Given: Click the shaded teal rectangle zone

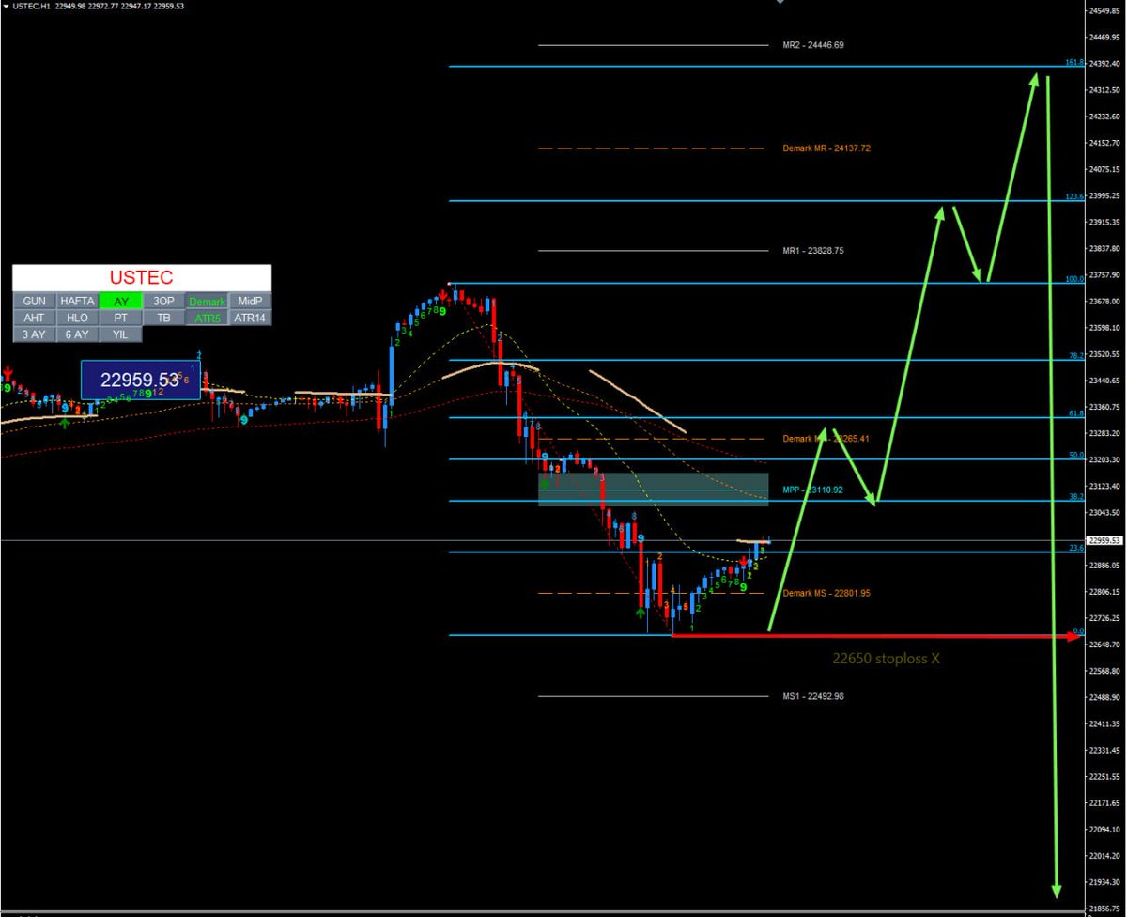Looking at the screenshot, I should pos(653,490).
